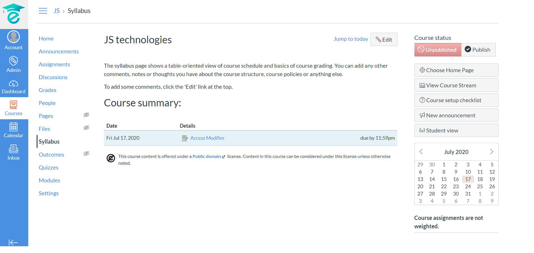Open Quizzes in course menu

click(48, 168)
